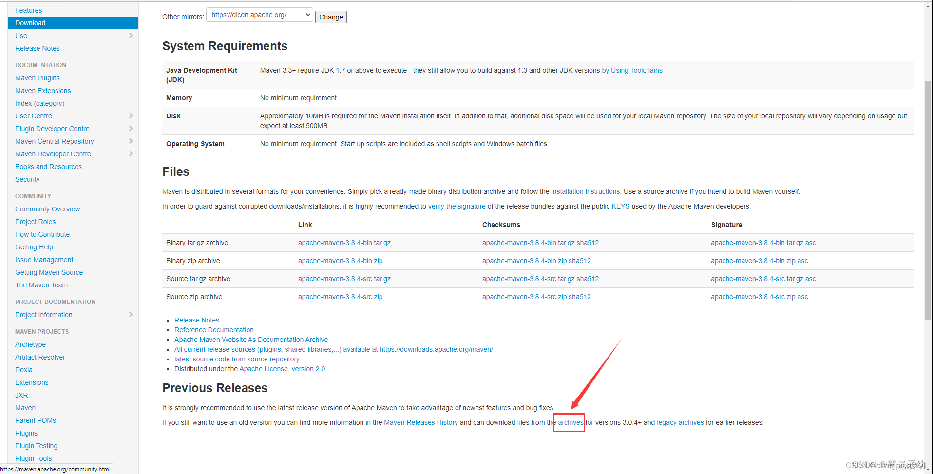Viewport: 933px width, 474px height.
Task: Open Maven Extensions sidebar link
Action: tap(43, 91)
